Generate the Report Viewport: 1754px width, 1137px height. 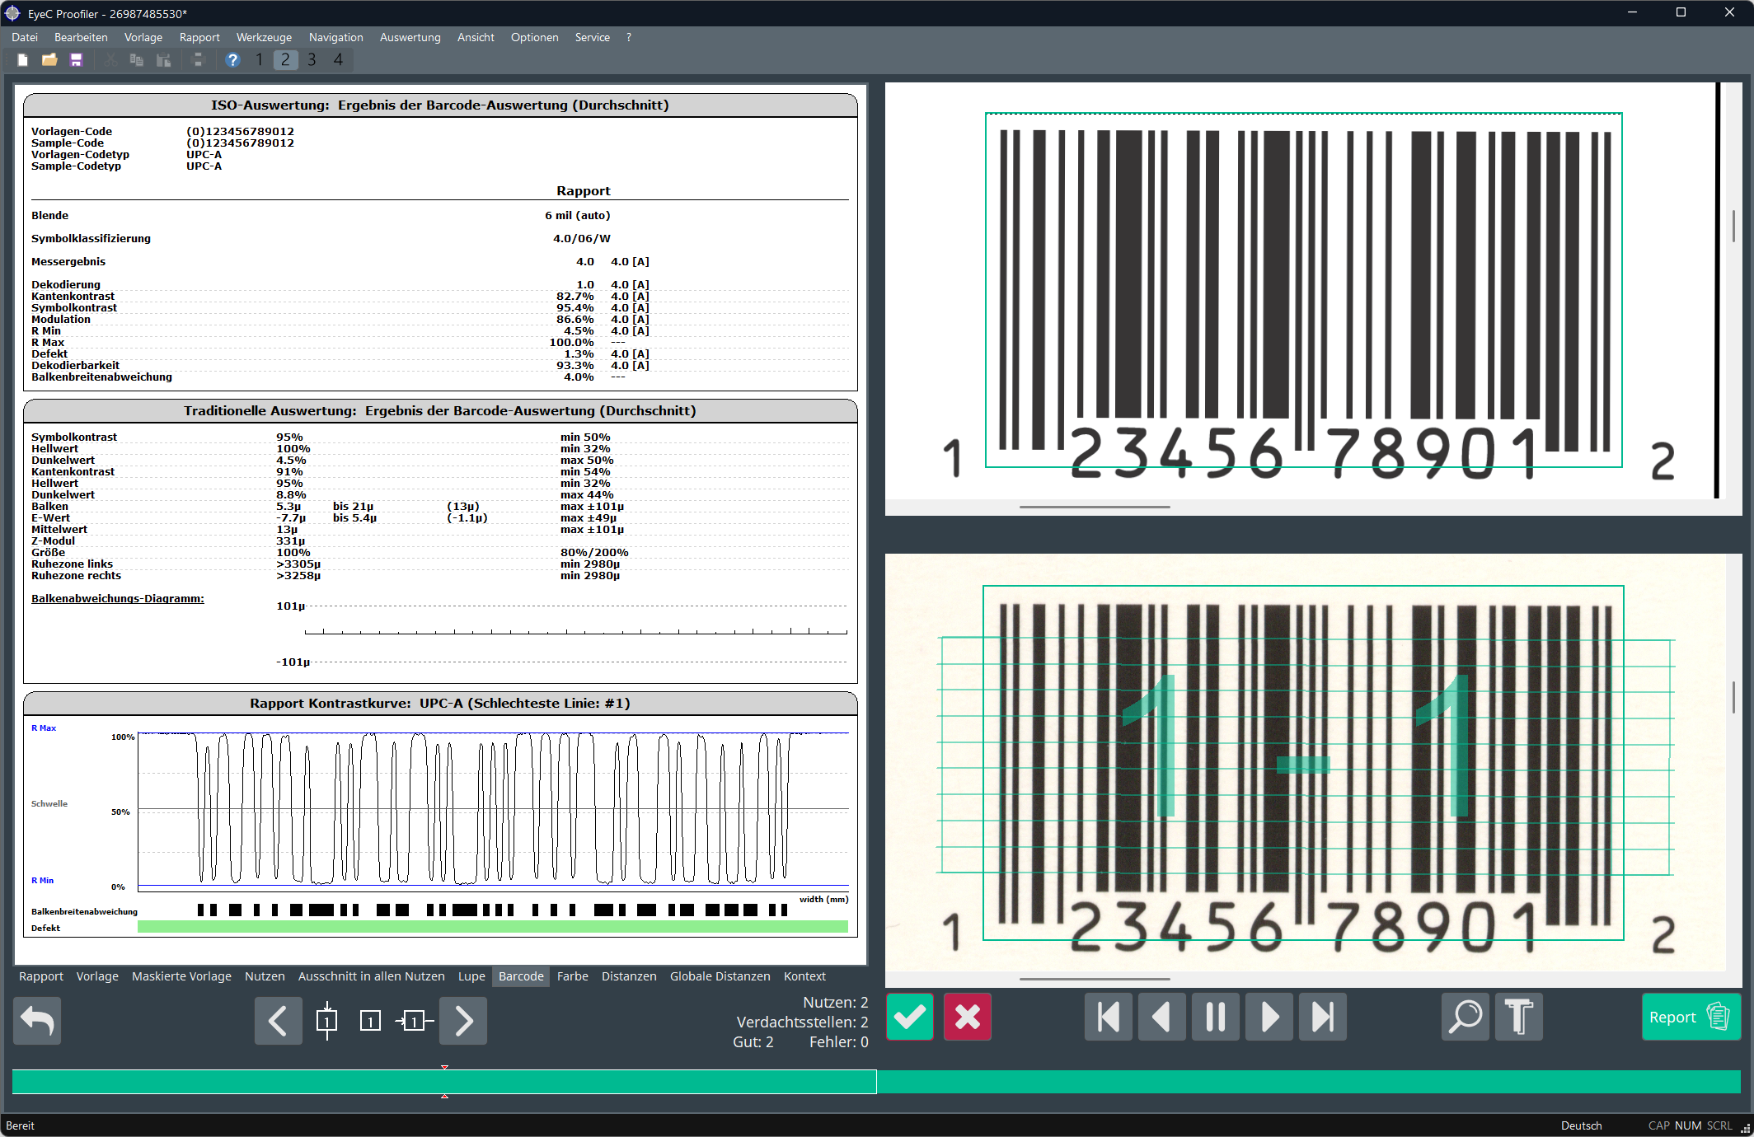[1691, 1017]
